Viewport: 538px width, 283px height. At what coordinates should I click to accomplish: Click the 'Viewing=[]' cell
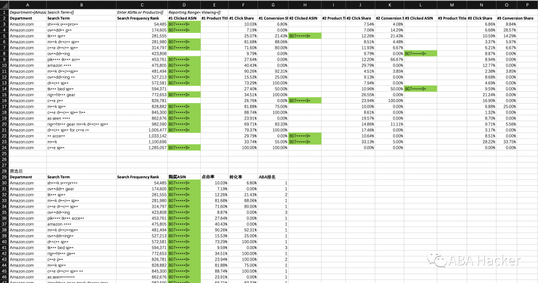pos(214,12)
